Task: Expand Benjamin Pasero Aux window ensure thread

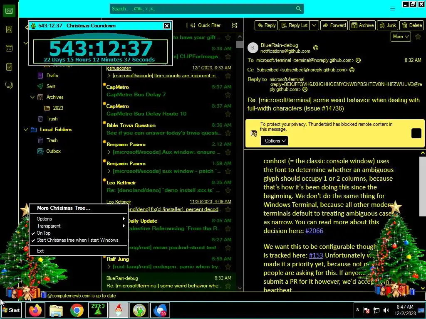Action: (109, 152)
